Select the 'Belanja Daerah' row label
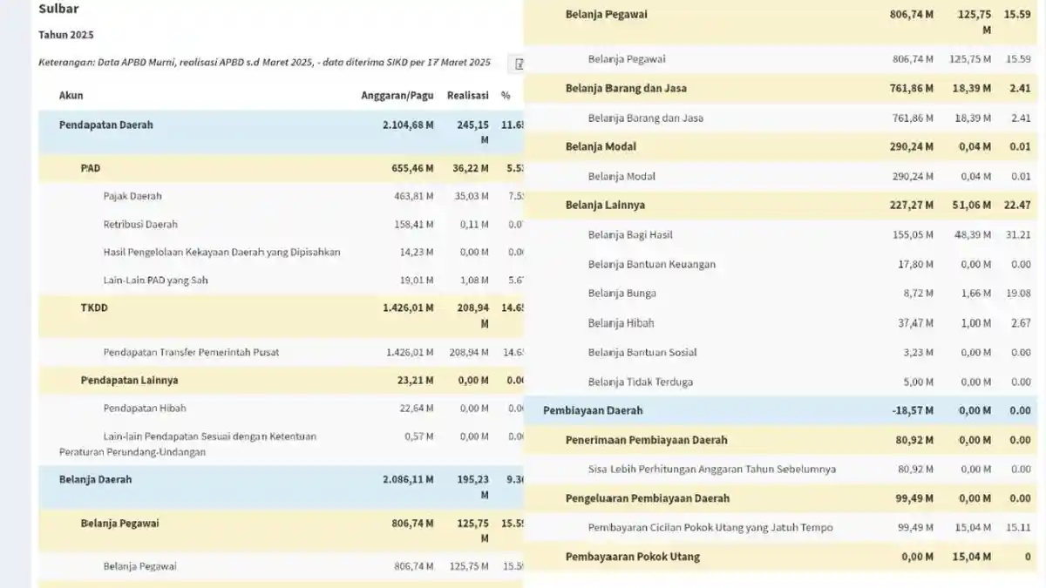Viewport: 1046px width, 588px height. click(96, 480)
